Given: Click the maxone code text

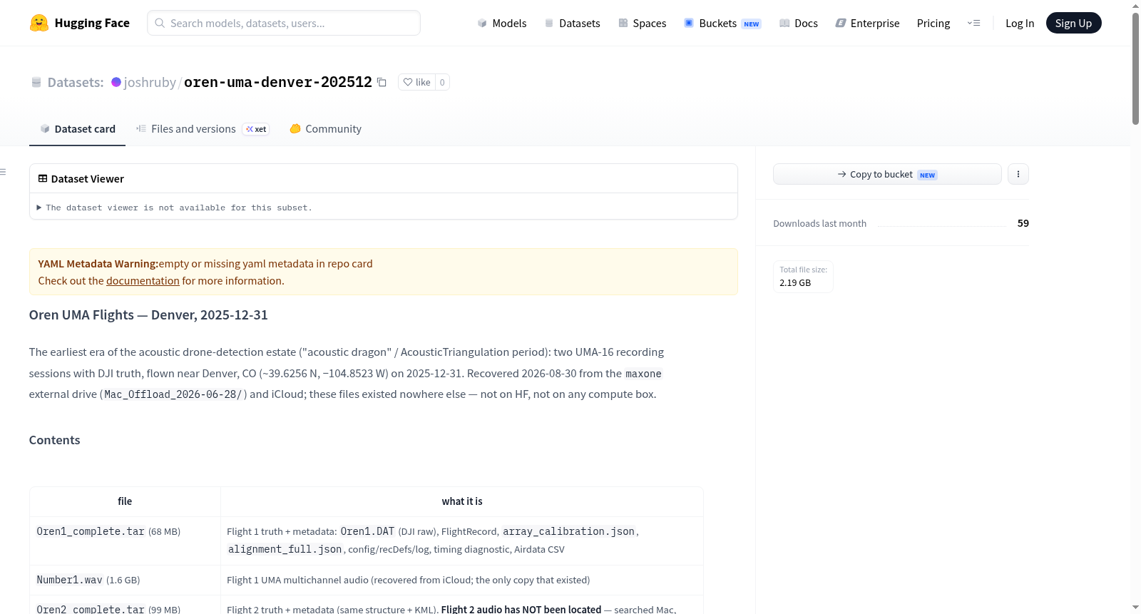Looking at the screenshot, I should click(643, 374).
